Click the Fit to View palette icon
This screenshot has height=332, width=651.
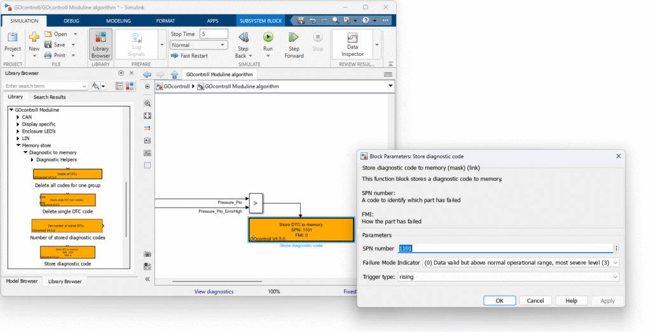coord(147,116)
